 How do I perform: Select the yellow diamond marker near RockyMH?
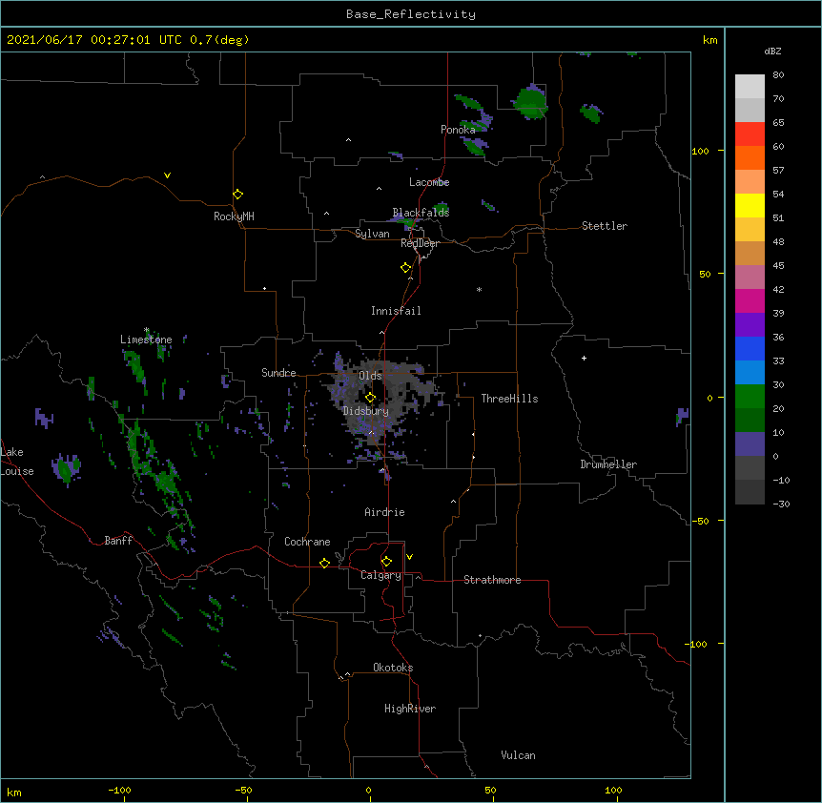[x=238, y=195]
